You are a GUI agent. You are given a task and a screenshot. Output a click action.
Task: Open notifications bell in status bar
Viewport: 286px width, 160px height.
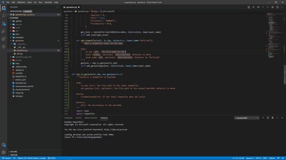(x=283, y=158)
